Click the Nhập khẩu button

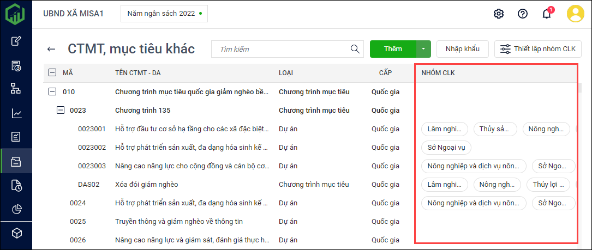pyautogui.click(x=462, y=49)
